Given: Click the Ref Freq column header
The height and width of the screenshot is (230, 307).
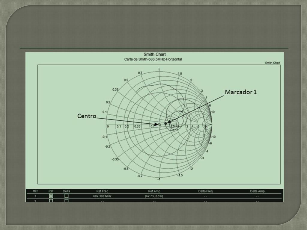Looking at the screenshot, I should [102, 191].
